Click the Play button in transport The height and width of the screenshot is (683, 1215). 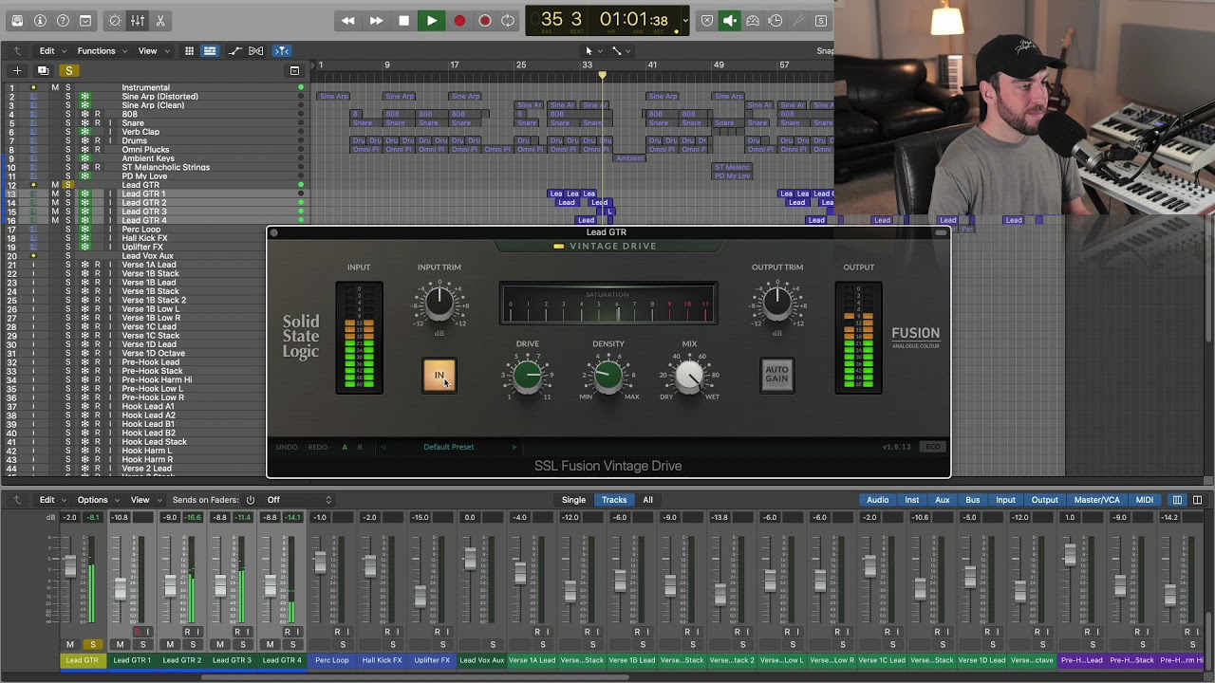point(431,20)
